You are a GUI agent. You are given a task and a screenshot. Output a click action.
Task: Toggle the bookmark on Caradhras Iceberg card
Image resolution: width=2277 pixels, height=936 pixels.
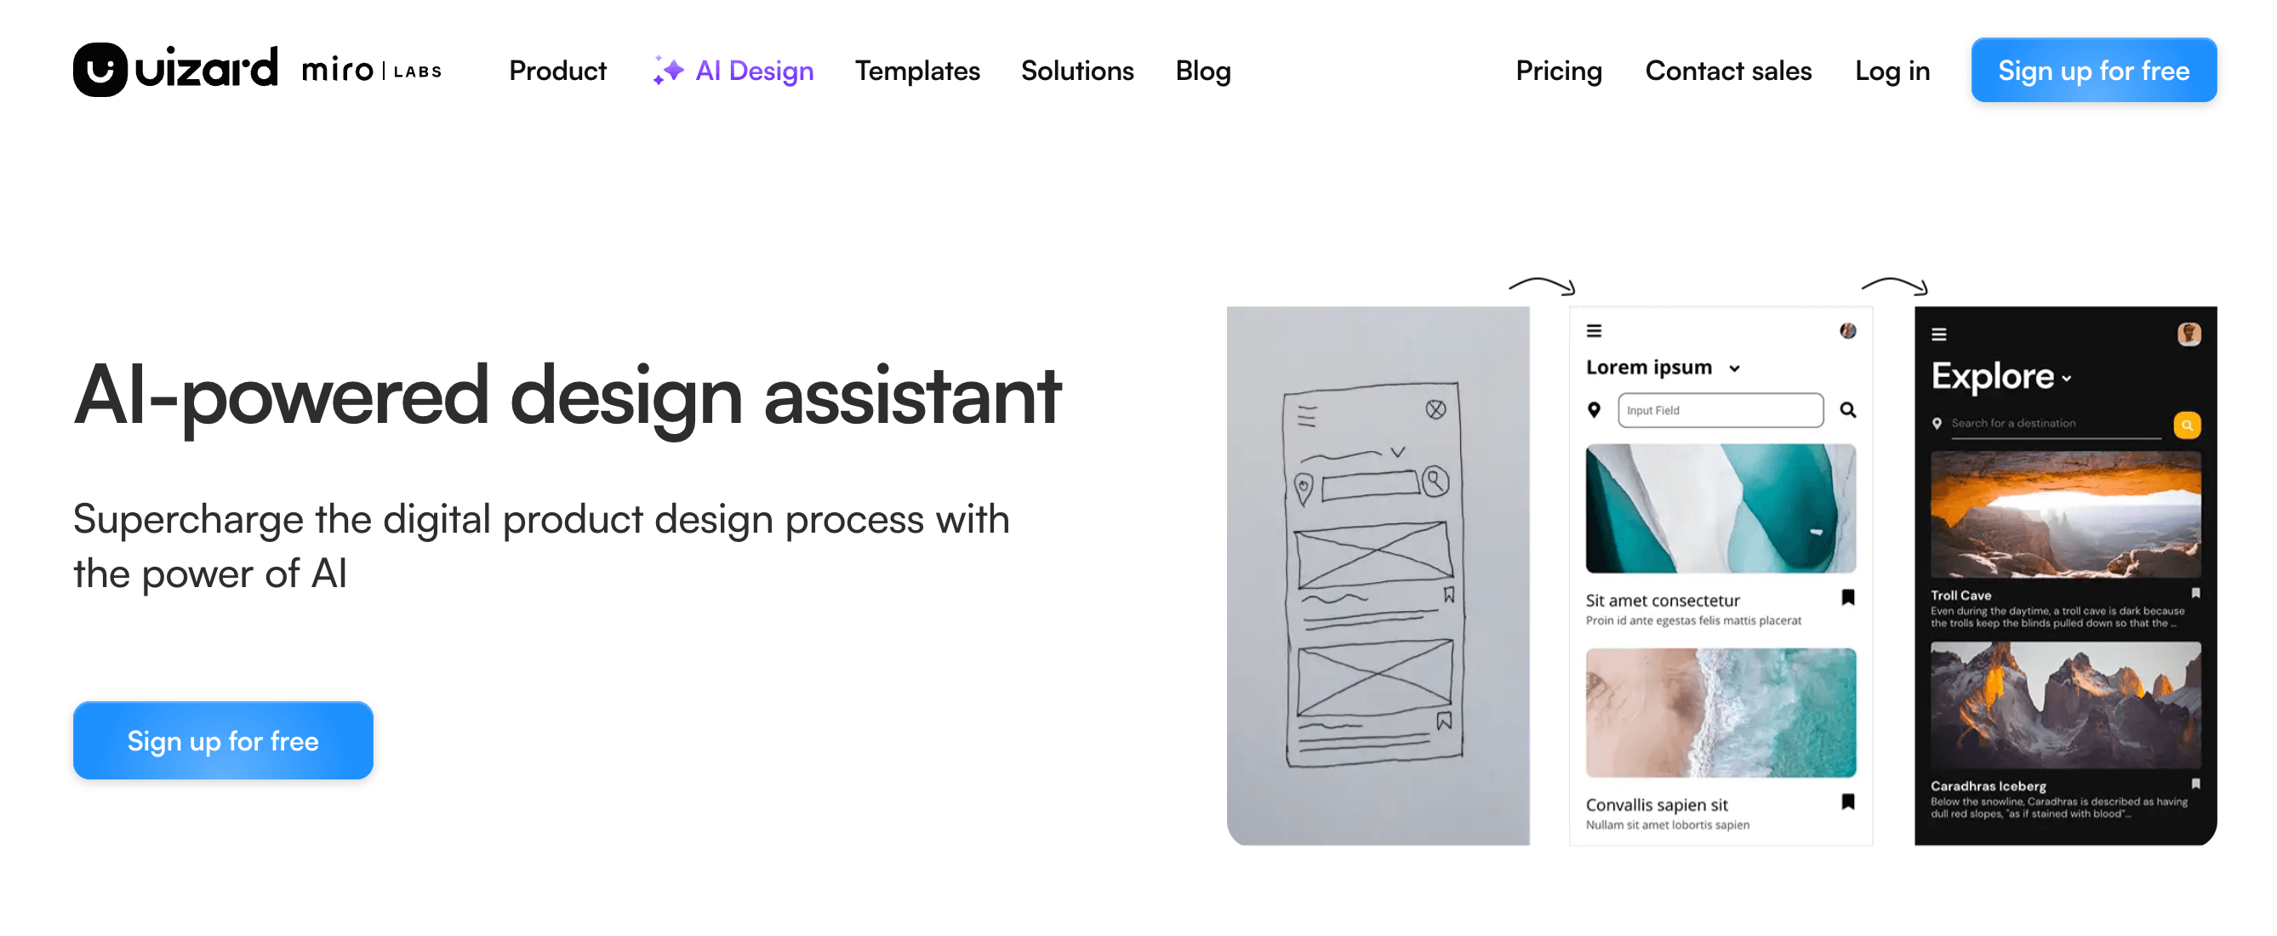2195,783
